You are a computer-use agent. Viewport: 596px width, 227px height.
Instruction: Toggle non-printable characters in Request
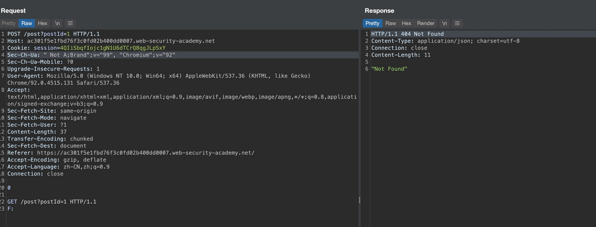(57, 23)
